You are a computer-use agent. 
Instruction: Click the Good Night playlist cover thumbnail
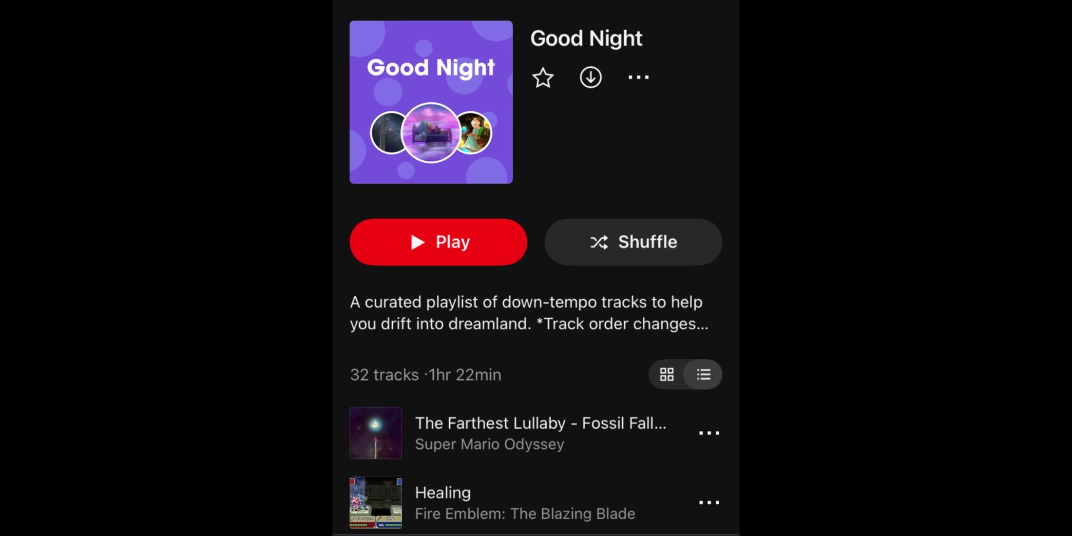430,102
